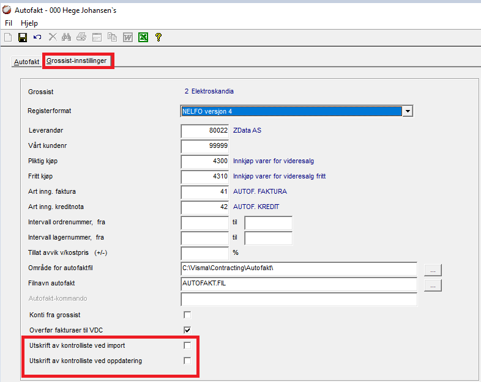The width and height of the screenshot is (481, 382).
Task: Click the Art inng. faktura field
Action: [205, 192]
